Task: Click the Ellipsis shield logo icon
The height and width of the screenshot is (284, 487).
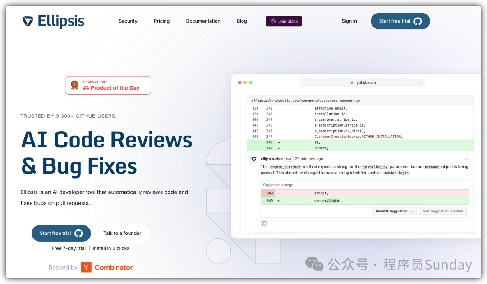Action: 28,21
